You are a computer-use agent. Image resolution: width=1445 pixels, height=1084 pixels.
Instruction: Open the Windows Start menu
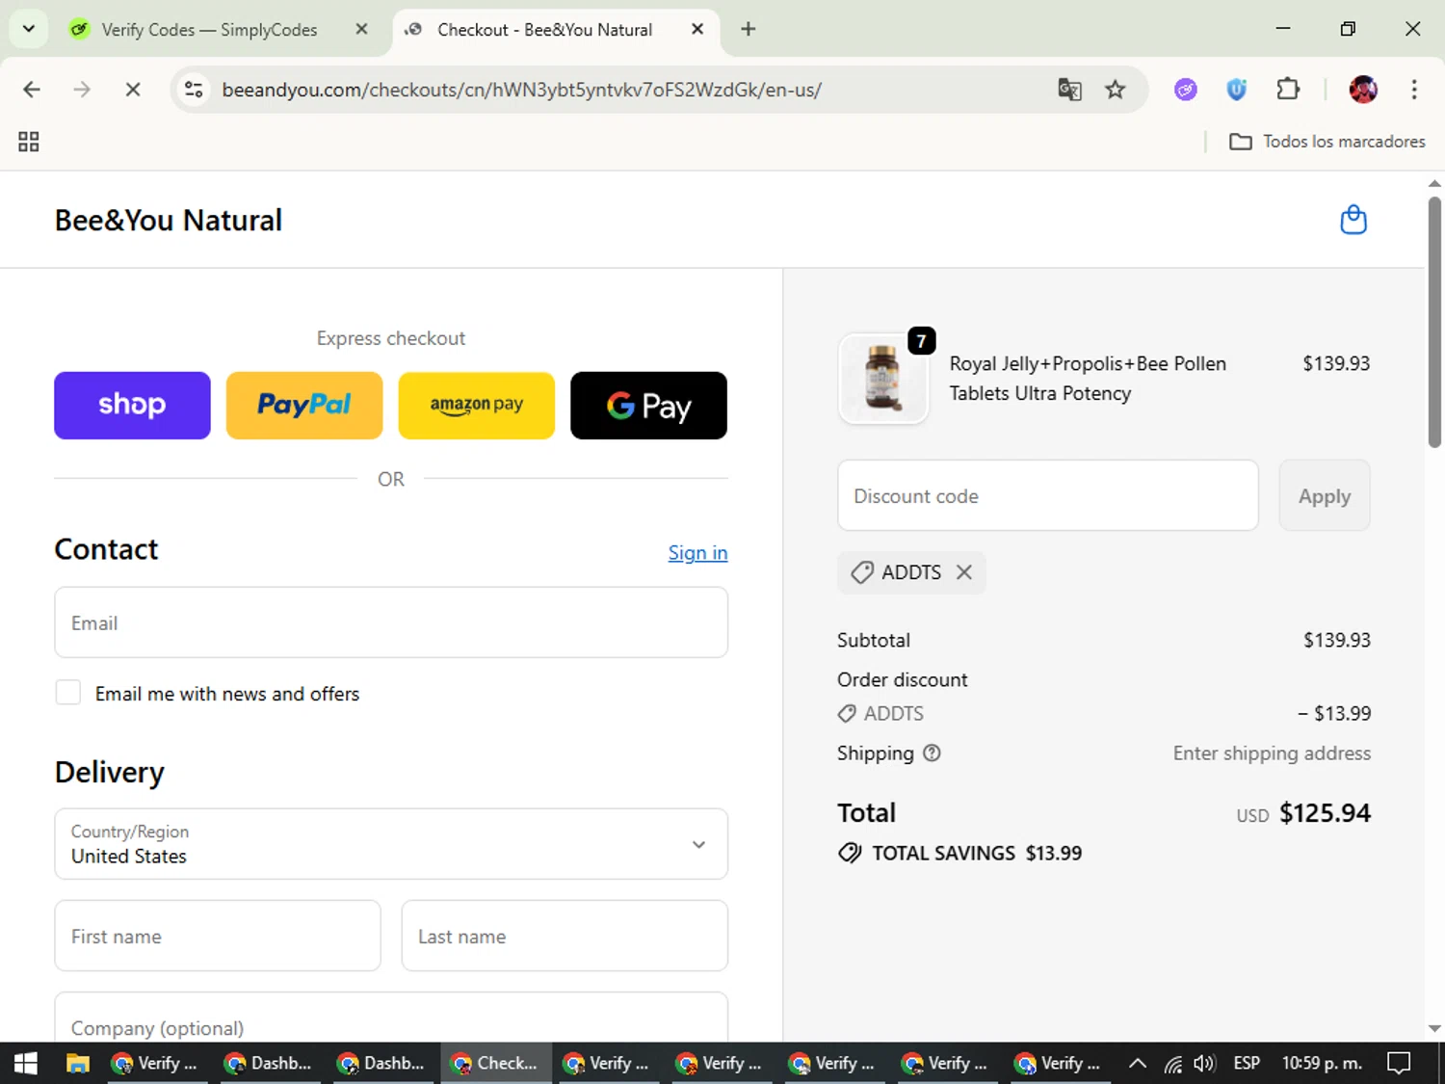pyautogui.click(x=26, y=1063)
